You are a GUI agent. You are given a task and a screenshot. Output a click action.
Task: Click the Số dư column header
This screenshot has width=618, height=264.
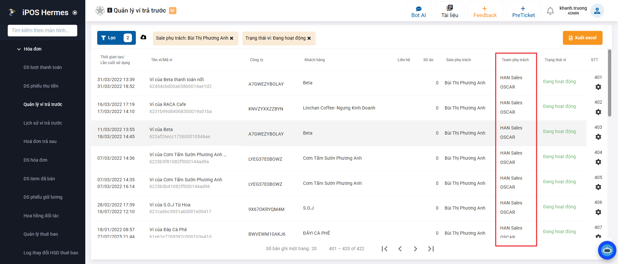point(428,60)
